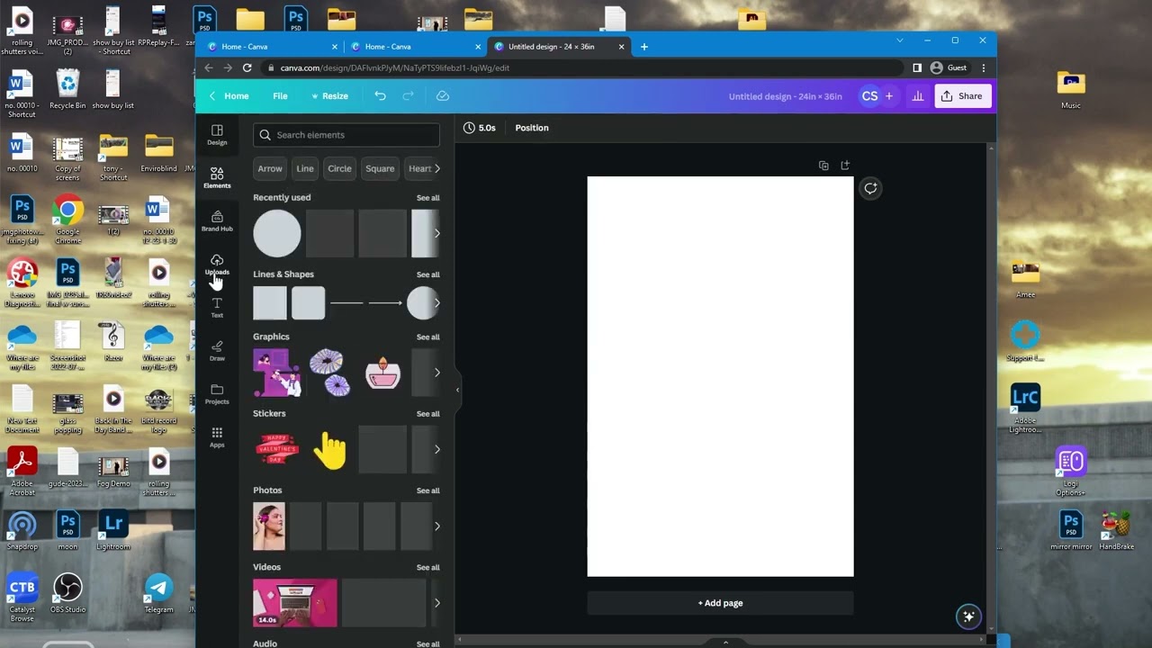Open the analytics bar chart icon

pyautogui.click(x=917, y=95)
